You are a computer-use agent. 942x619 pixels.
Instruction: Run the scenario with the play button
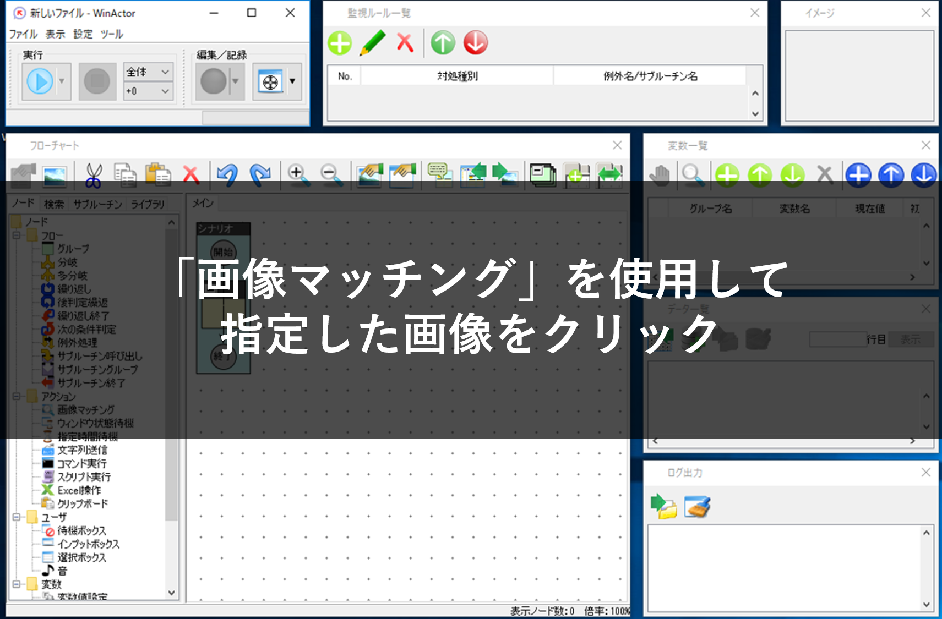pyautogui.click(x=40, y=81)
